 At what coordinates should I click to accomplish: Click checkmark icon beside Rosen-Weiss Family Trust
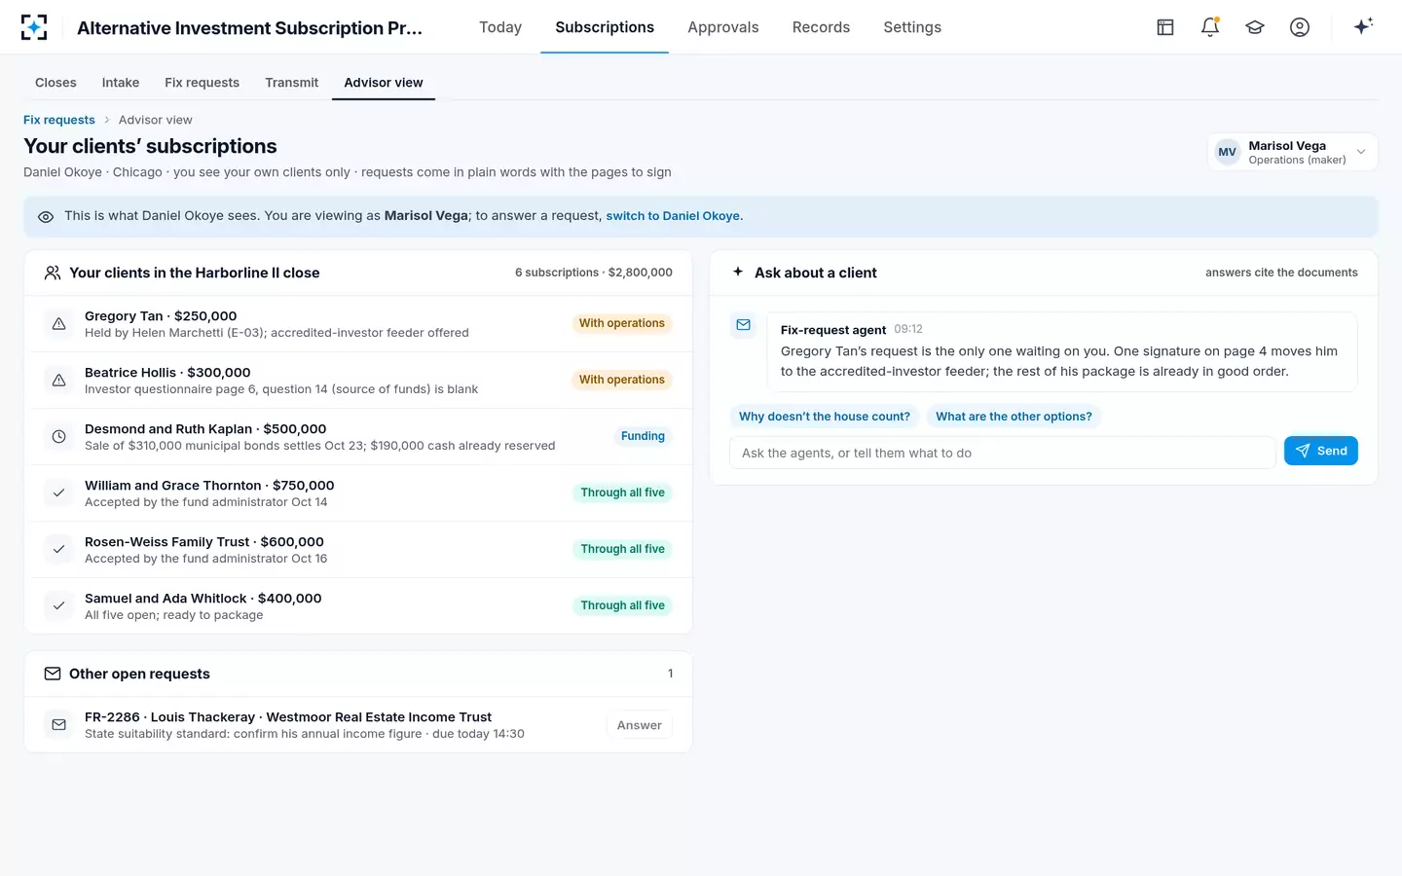point(59,550)
